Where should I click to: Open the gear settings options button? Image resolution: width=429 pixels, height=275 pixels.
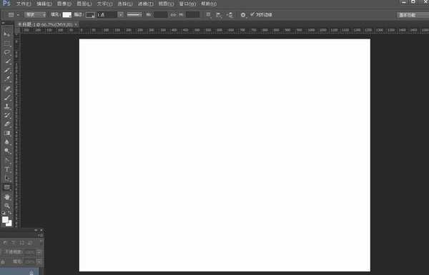coord(243,15)
